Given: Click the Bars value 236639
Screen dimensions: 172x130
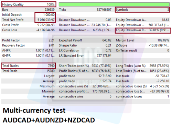Looking at the screenshot, I should [x=50, y=10].
